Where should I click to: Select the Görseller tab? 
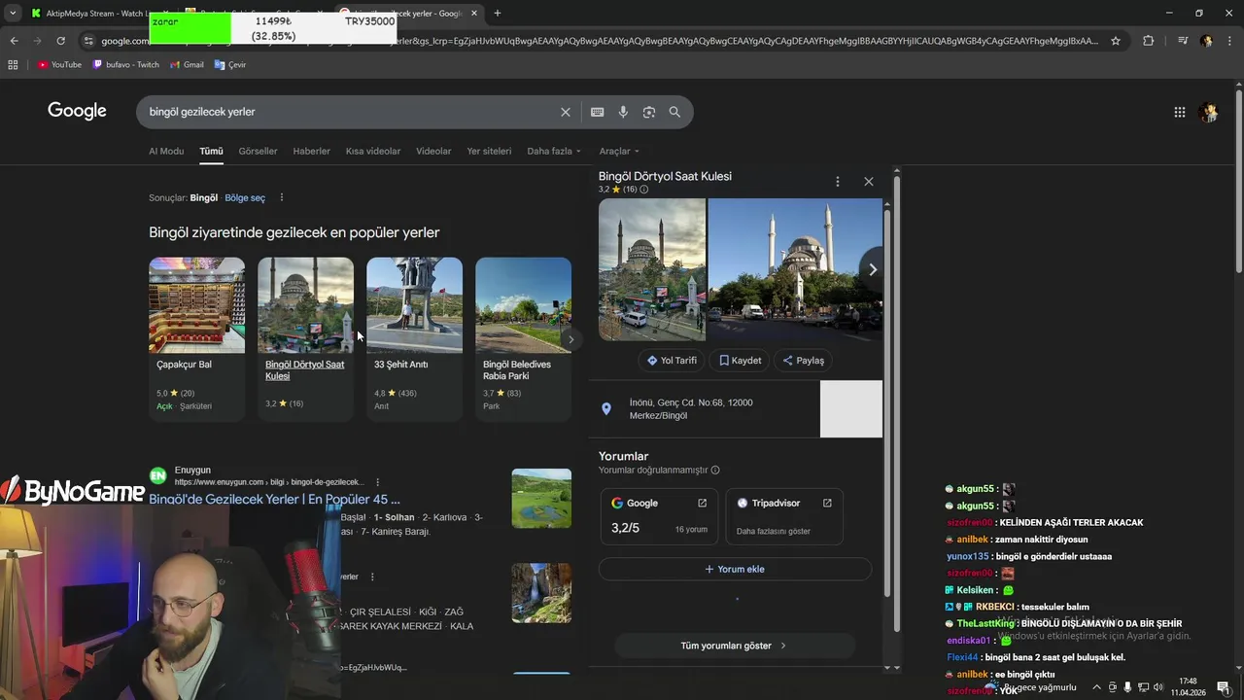point(258,151)
